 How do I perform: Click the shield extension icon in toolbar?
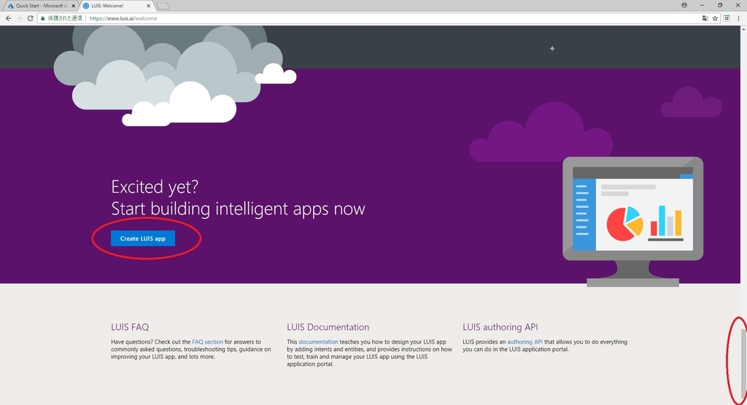point(727,18)
